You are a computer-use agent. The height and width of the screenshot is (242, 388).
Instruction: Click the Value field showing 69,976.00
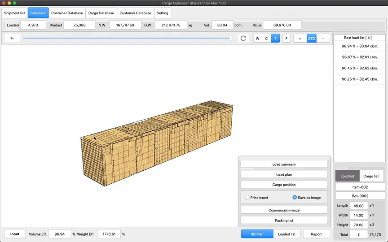coord(282,25)
